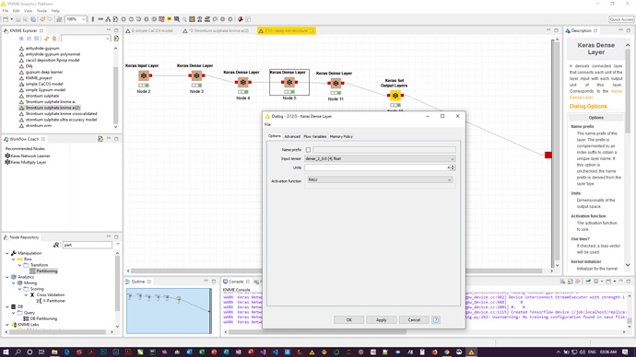
Task: Click the Windows taskbar search icon
Action: (x=18, y=352)
